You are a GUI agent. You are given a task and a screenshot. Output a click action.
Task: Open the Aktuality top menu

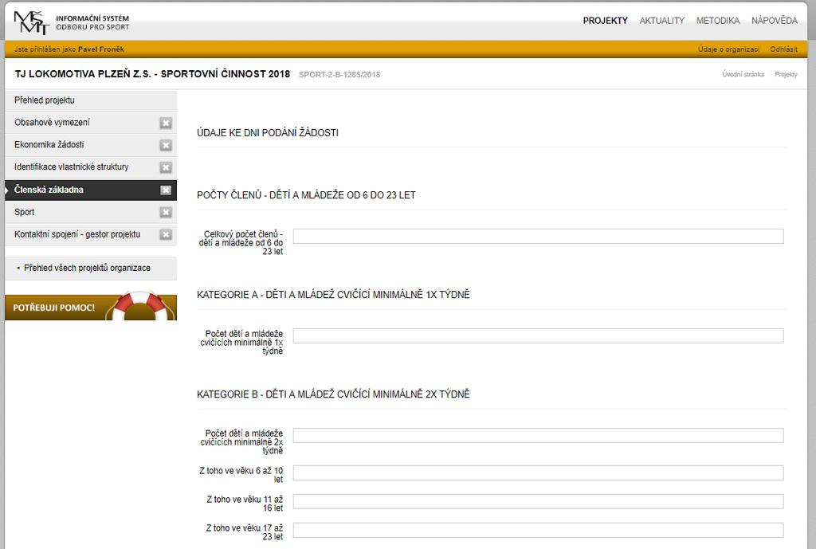[661, 21]
